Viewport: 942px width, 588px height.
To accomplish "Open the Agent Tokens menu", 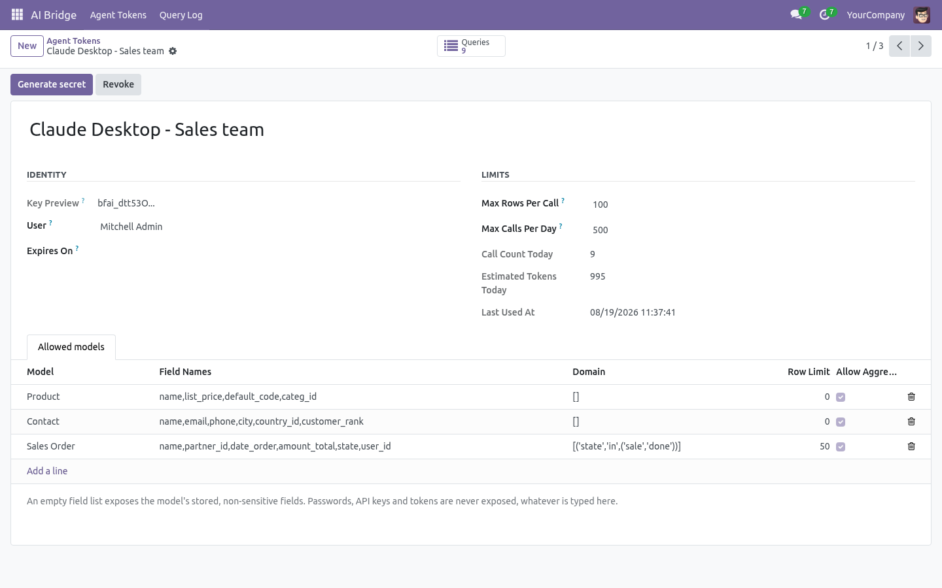I will coord(118,14).
